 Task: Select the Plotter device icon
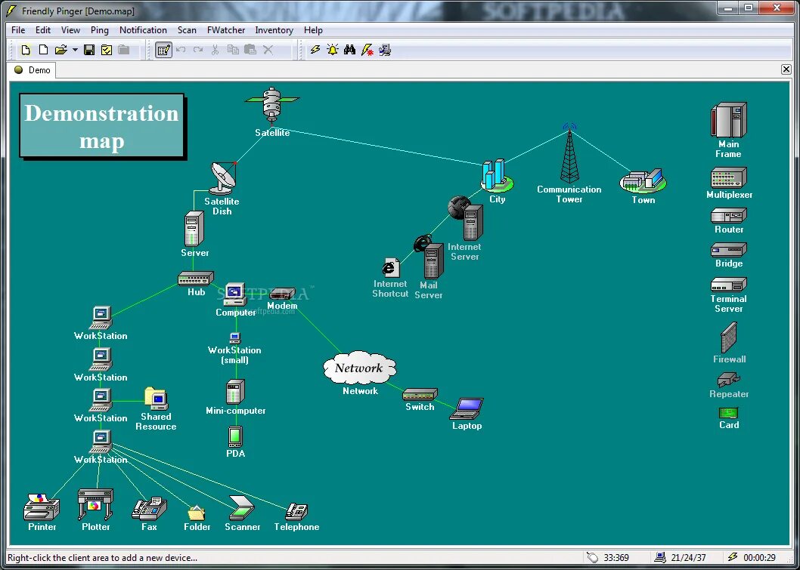coord(95,504)
